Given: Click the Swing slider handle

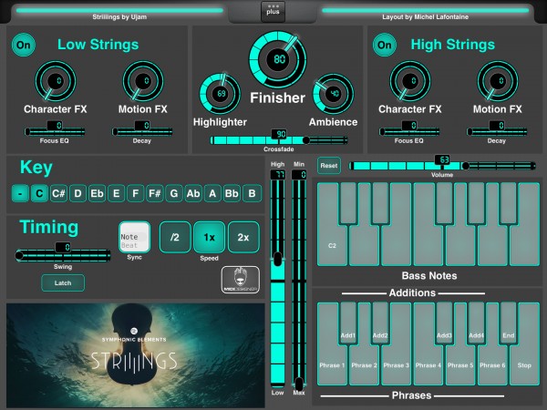Looking at the screenshot, I should tap(19, 255).
